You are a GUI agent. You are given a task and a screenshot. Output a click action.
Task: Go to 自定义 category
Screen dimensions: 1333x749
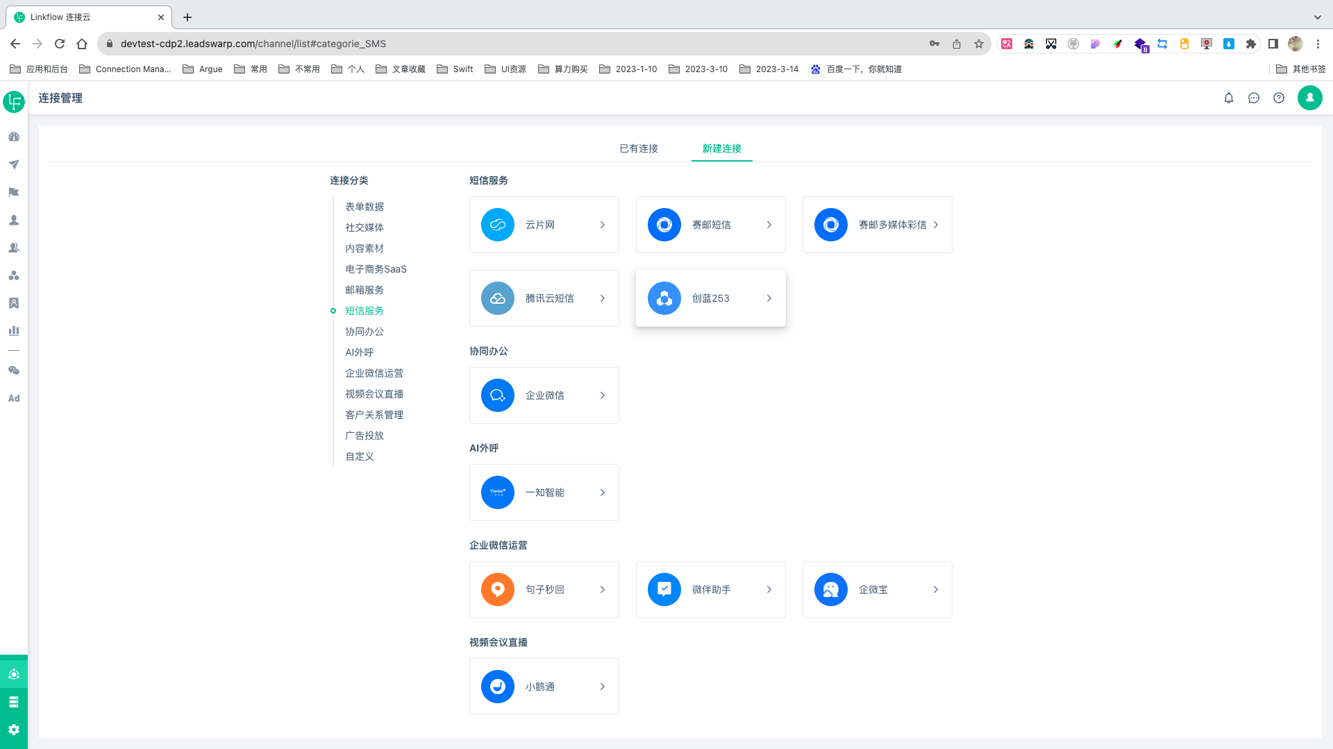(360, 456)
